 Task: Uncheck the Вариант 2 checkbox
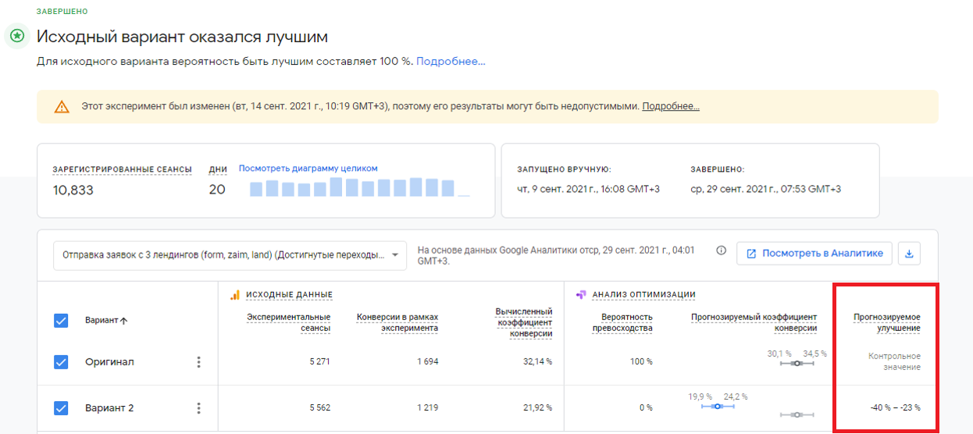point(62,408)
